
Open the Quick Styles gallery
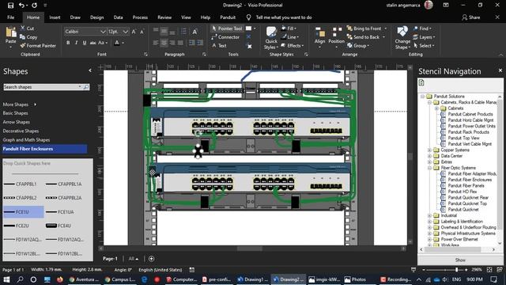(x=271, y=38)
